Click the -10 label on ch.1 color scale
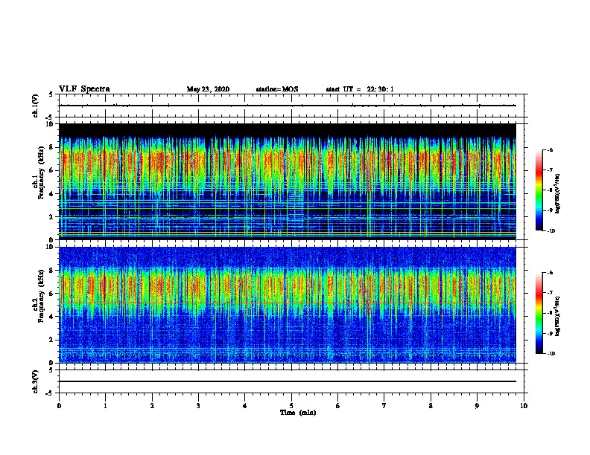This screenshot has width=590, height=455. point(551,231)
